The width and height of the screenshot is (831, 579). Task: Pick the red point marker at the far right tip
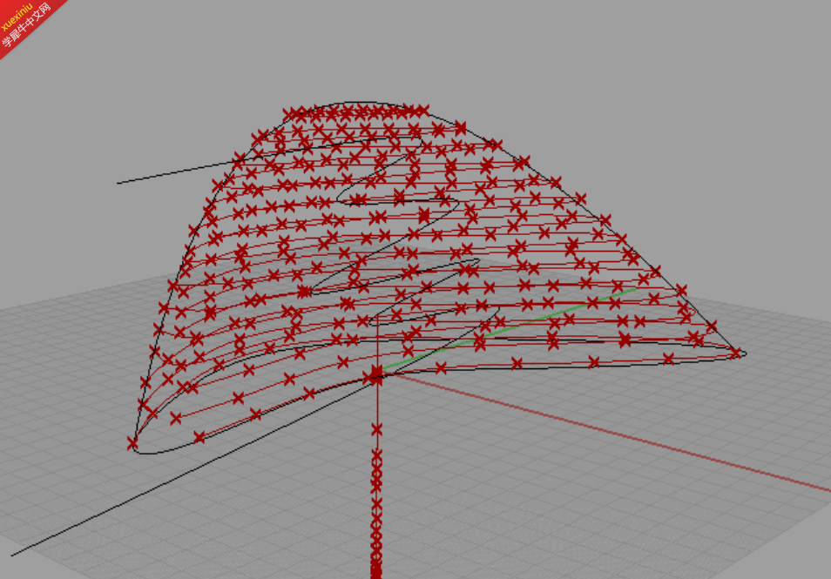[735, 353]
